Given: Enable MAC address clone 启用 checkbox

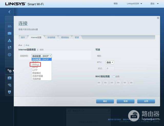Looking at the screenshot, I should (114, 77).
